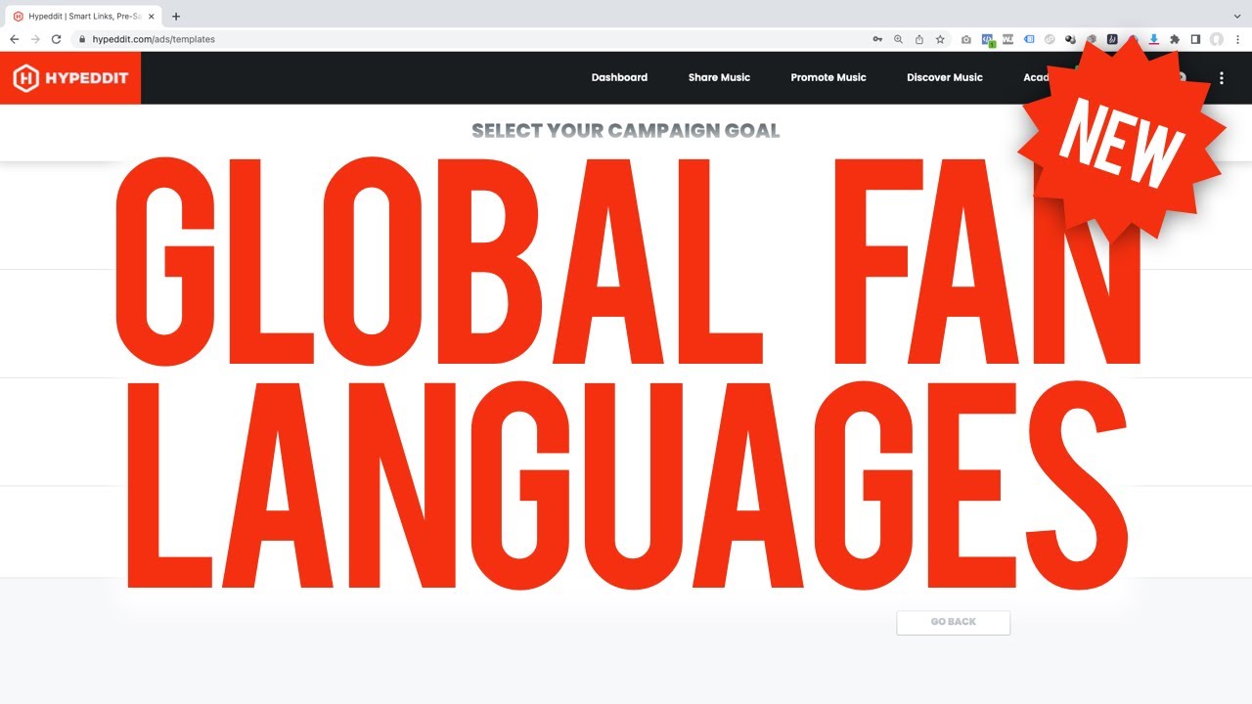
Task: Click the camera screenshot extension icon
Action: [966, 39]
